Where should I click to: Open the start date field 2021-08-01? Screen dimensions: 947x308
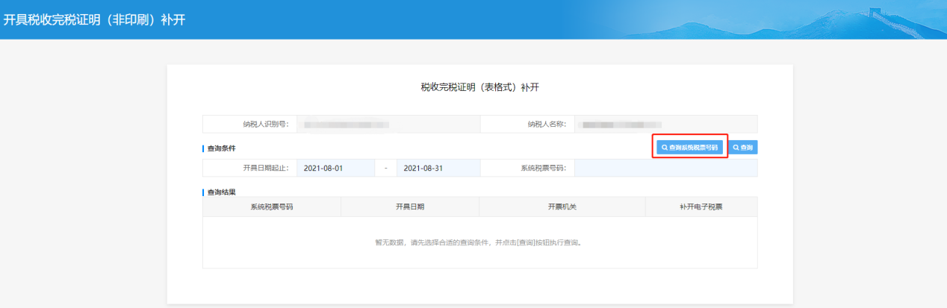pyautogui.click(x=335, y=169)
